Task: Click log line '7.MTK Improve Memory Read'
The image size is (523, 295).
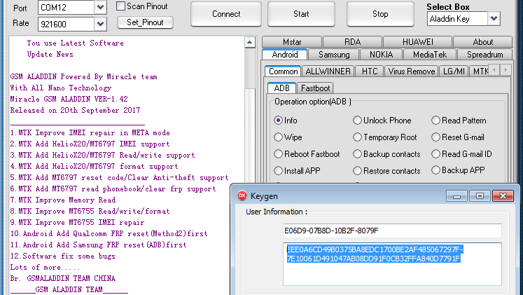Action: [63, 200]
